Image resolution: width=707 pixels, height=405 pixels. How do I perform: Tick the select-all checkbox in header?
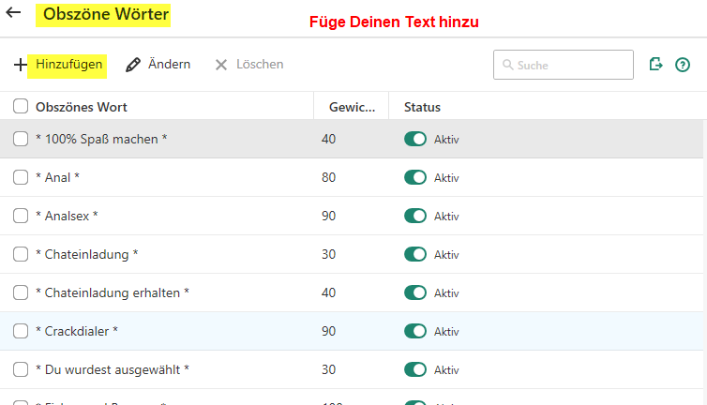click(x=21, y=107)
